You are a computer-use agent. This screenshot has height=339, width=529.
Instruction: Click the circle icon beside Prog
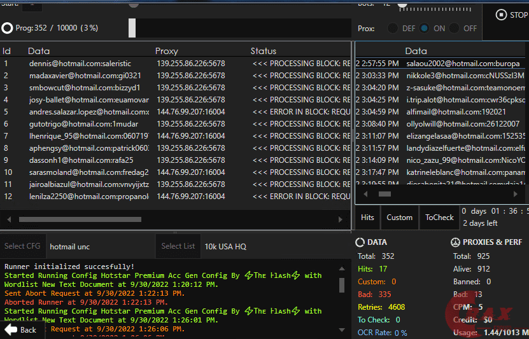pos(7,28)
